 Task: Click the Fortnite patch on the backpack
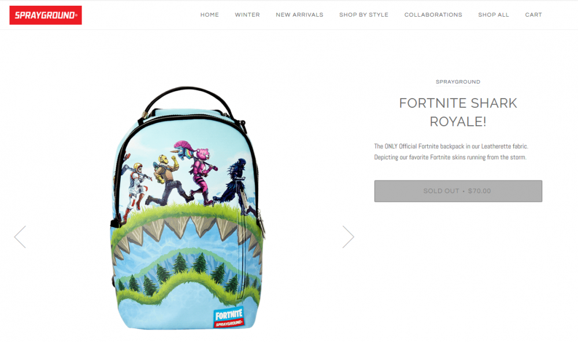229,317
